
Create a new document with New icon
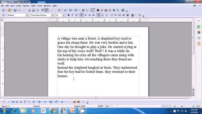(x=3, y=10)
